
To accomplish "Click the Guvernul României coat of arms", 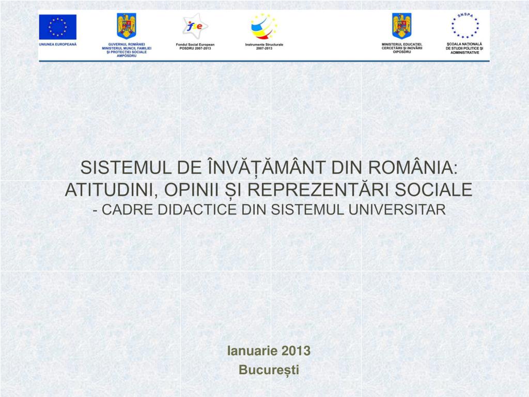I will (127, 26).
